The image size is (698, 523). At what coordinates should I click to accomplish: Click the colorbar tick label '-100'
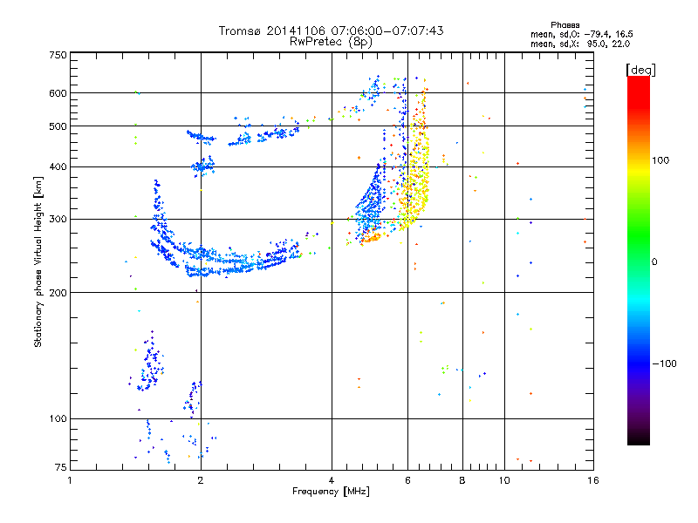(665, 363)
